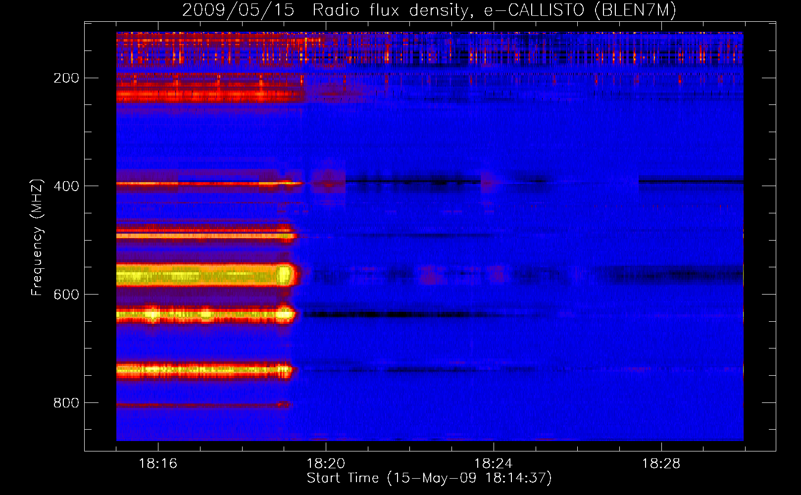This screenshot has height=495, width=801.
Task: Click the 'Start Time (15-May-09 18:14:37)' label
Action: (x=429, y=478)
